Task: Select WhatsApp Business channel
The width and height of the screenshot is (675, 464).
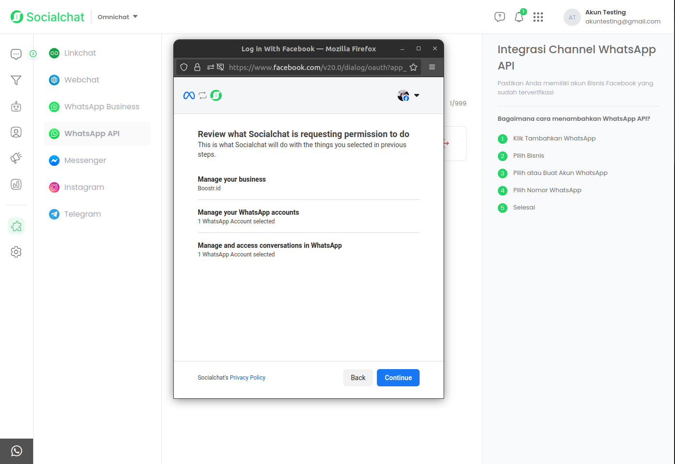Action: 101,107
